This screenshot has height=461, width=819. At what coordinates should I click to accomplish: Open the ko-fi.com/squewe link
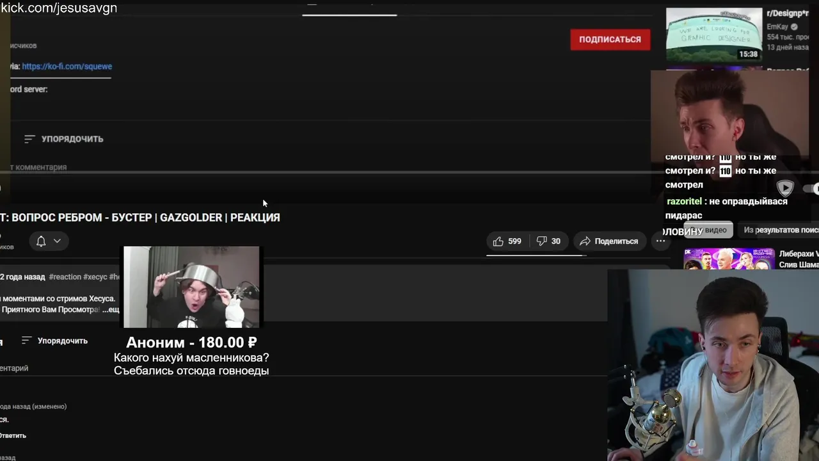pos(67,67)
